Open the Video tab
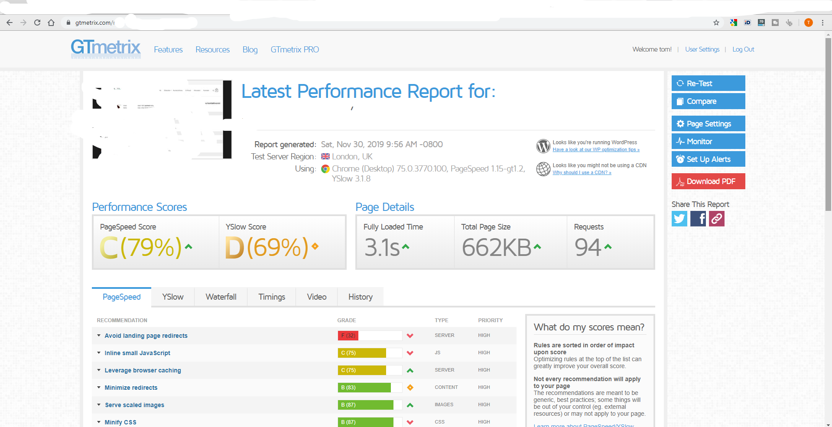The image size is (832, 427). pos(317,297)
